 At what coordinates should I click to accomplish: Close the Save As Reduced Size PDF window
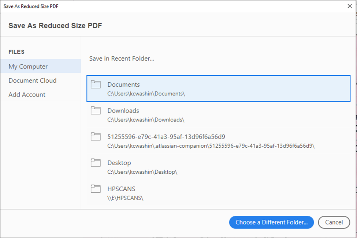tap(349, 6)
